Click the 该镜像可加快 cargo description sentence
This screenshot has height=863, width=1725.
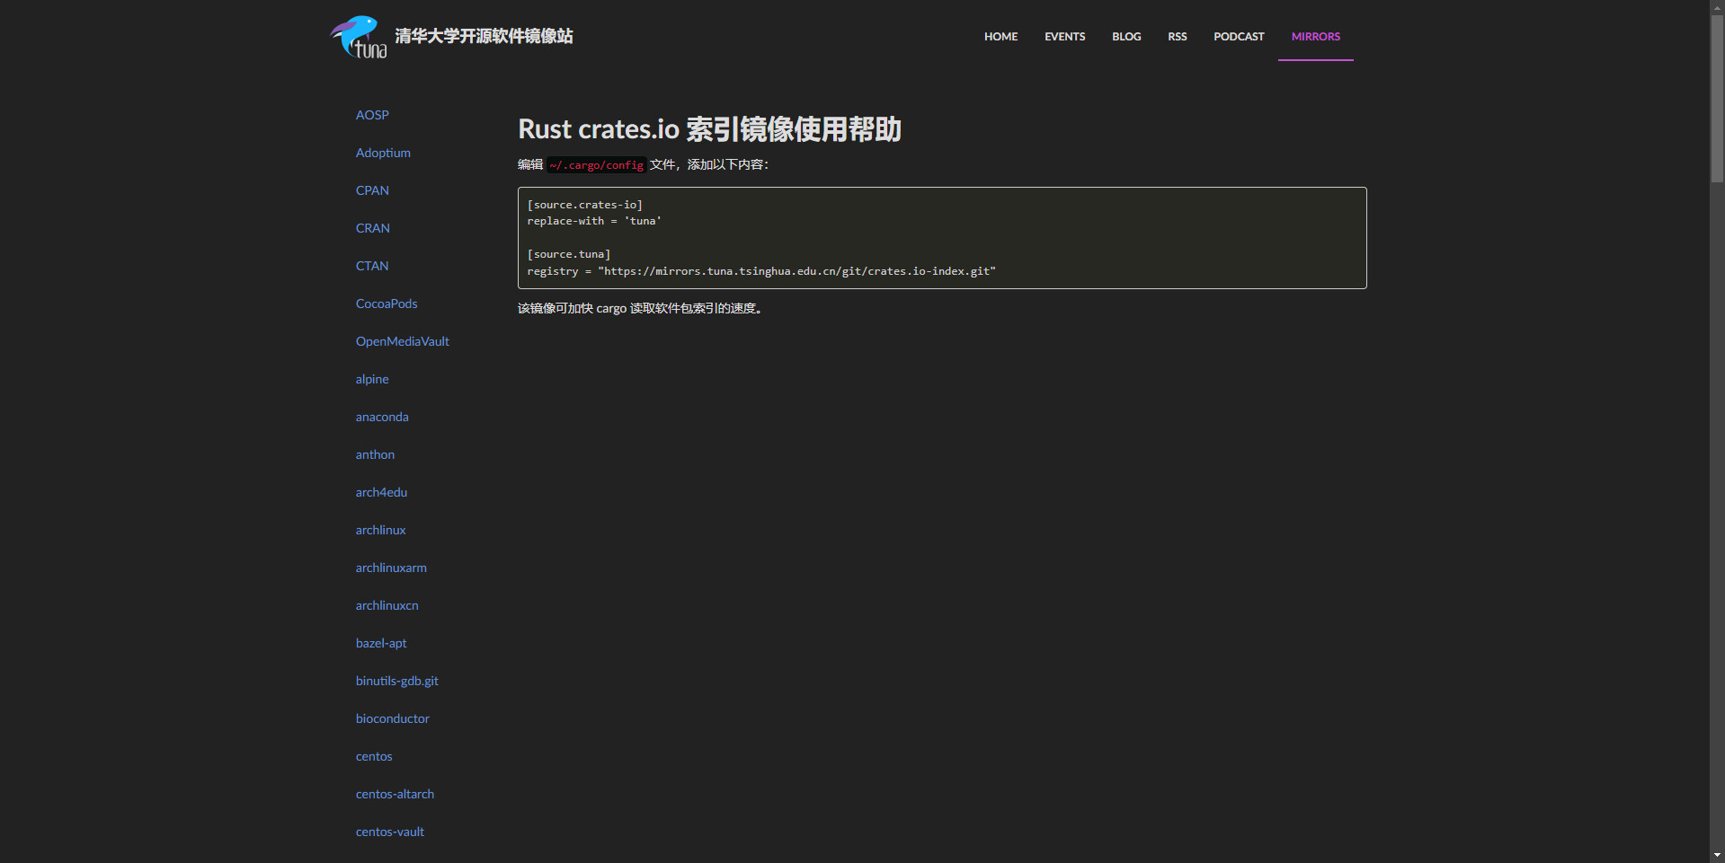click(640, 308)
